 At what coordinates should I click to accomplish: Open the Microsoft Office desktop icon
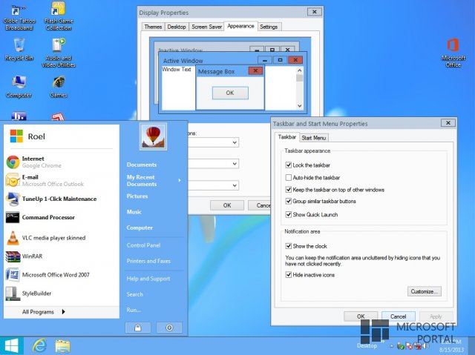[453, 52]
